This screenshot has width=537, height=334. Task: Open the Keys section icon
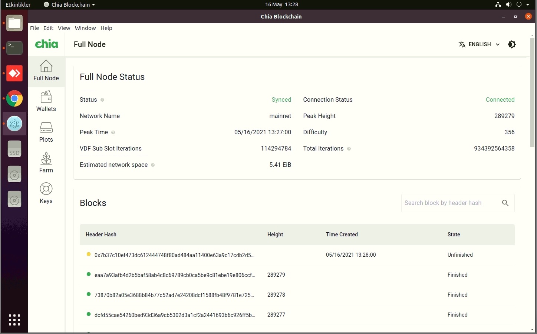click(46, 189)
